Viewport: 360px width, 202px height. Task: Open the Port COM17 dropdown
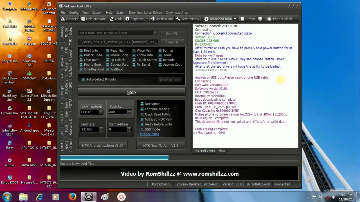tap(101, 112)
